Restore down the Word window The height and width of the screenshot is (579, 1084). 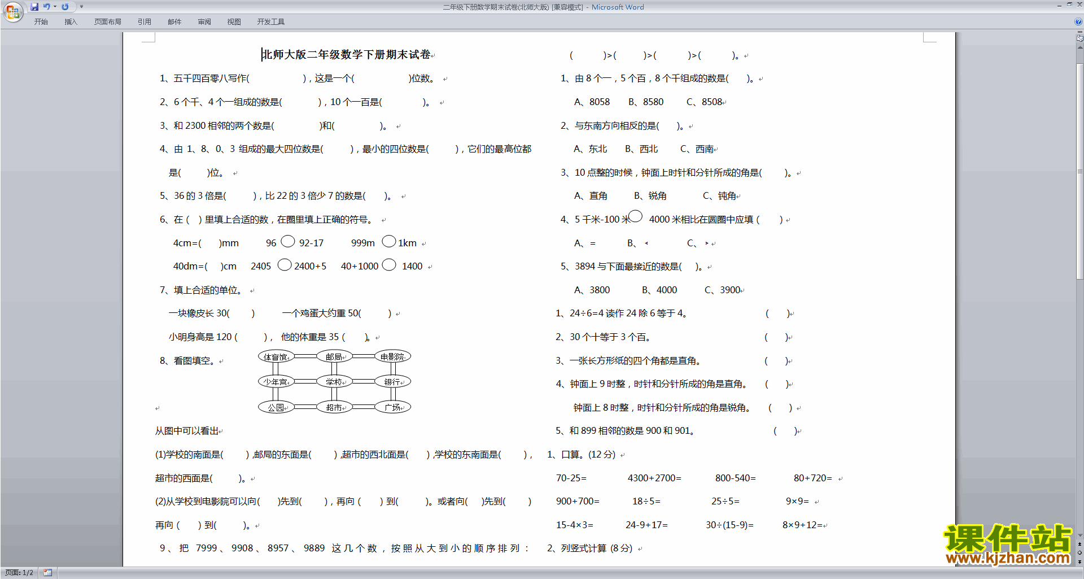pos(1069,5)
